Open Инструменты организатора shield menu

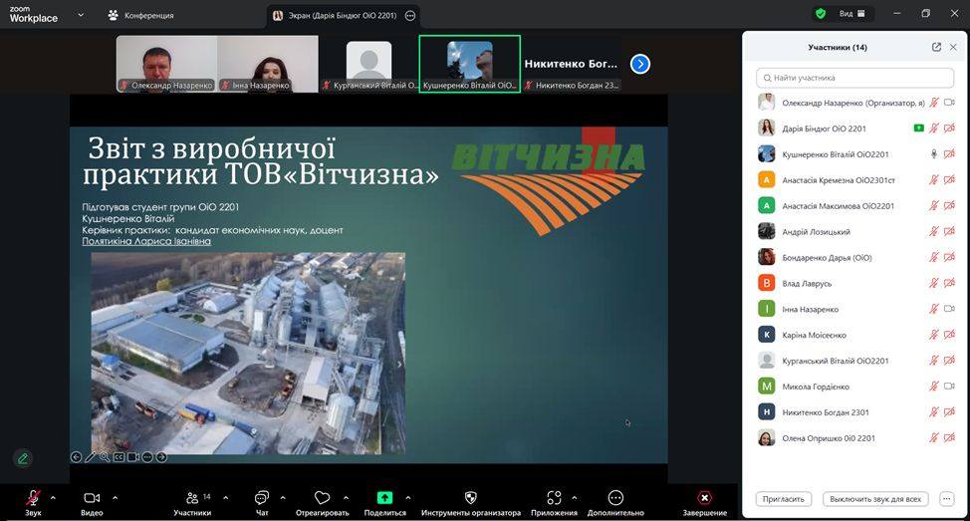coord(471,503)
